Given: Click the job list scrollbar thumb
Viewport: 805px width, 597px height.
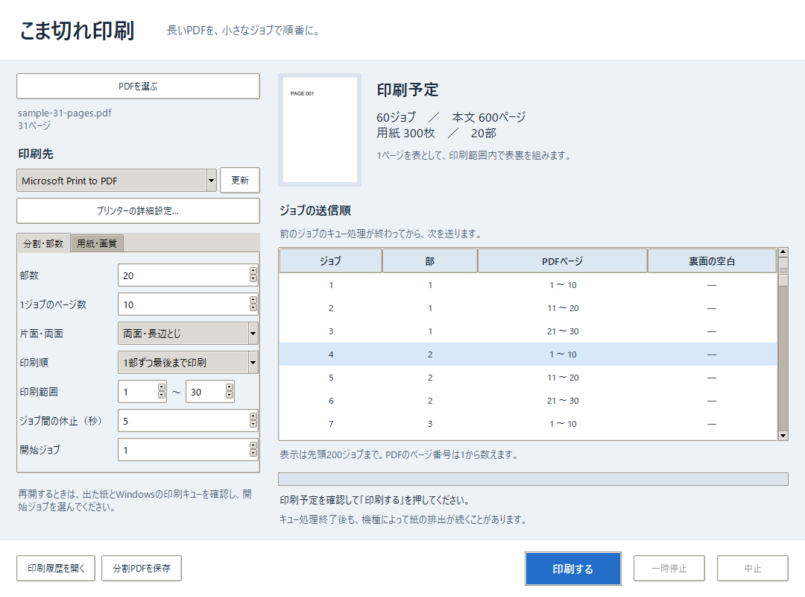Looking at the screenshot, I should coord(783,272).
